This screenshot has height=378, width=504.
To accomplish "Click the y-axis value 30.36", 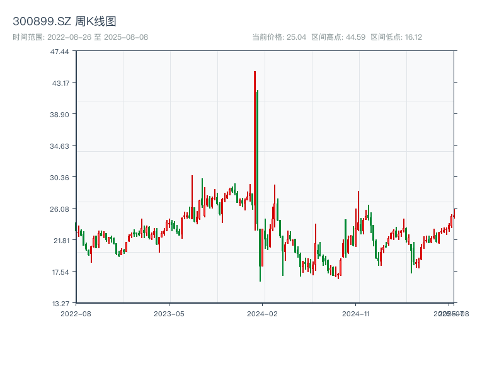I will tap(59, 178).
